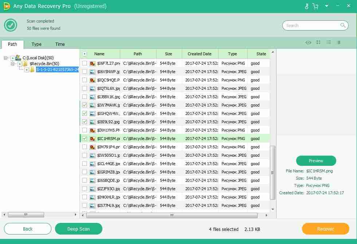
Task: Click file list horizontal scrollbar thumb
Action: click(172, 215)
